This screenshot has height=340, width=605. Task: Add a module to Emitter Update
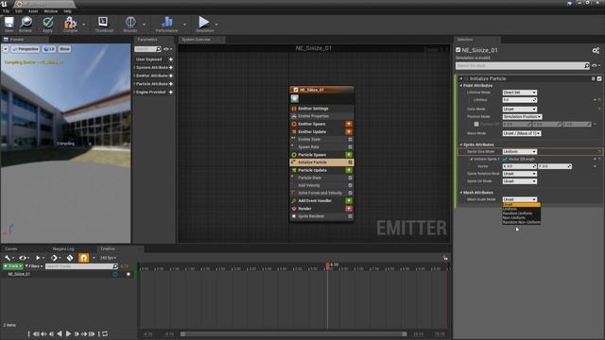tap(349, 131)
